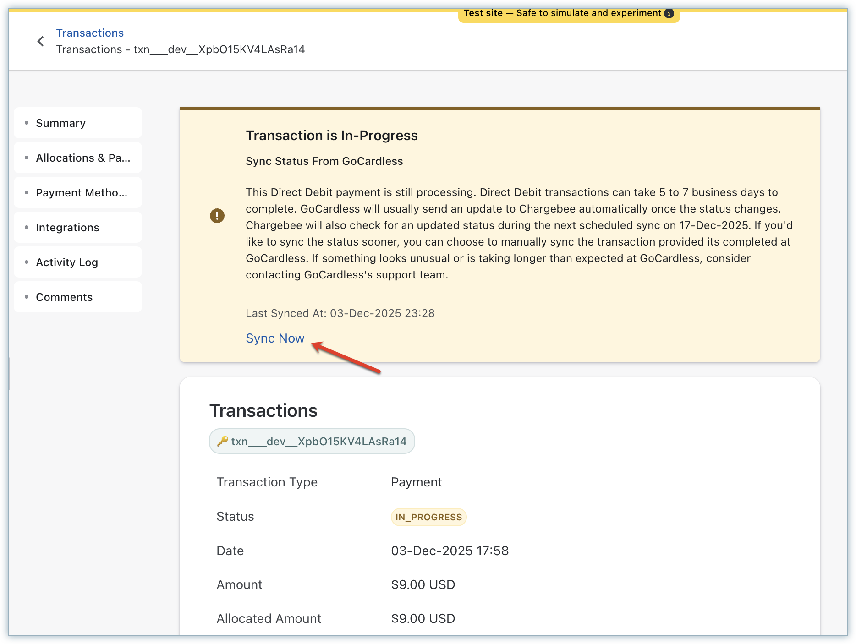Click the $9.00 USD Amount value
856x644 pixels.
pyautogui.click(x=423, y=584)
